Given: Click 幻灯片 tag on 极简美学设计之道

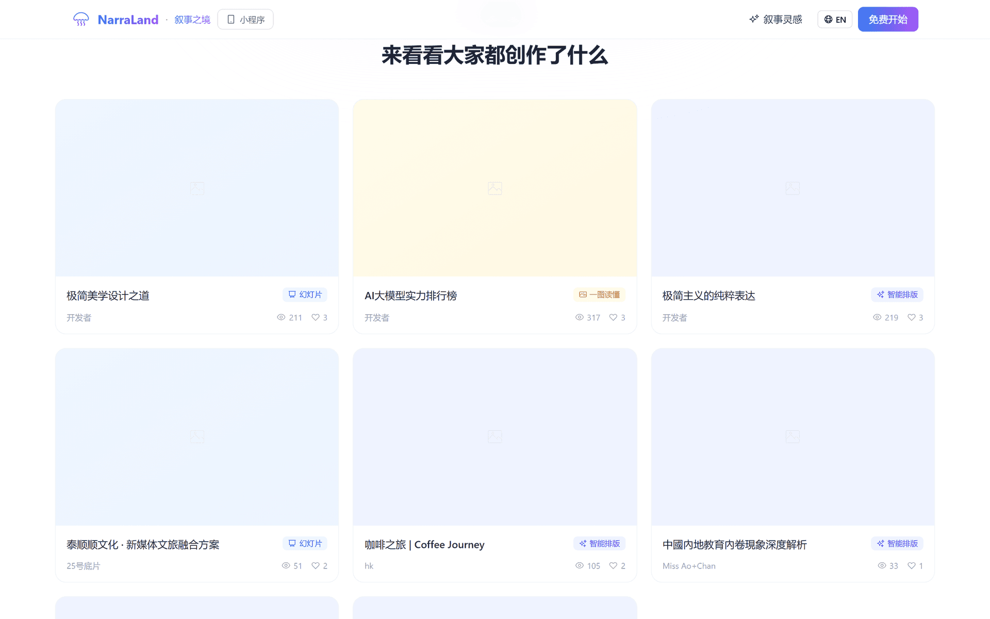Looking at the screenshot, I should [x=305, y=295].
